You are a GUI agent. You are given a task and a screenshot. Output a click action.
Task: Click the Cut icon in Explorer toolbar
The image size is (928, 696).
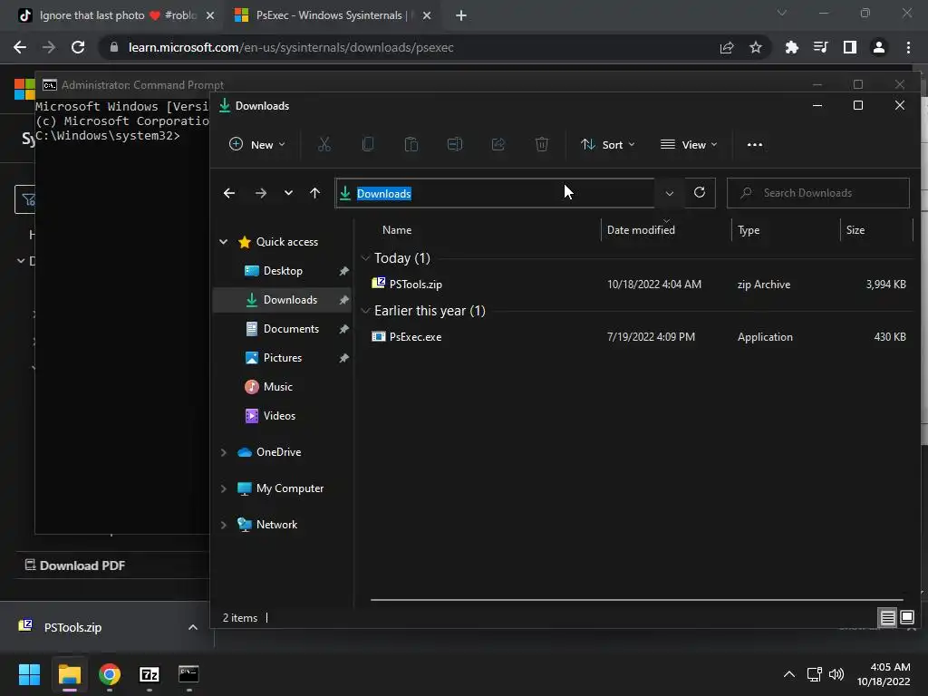[x=324, y=144]
